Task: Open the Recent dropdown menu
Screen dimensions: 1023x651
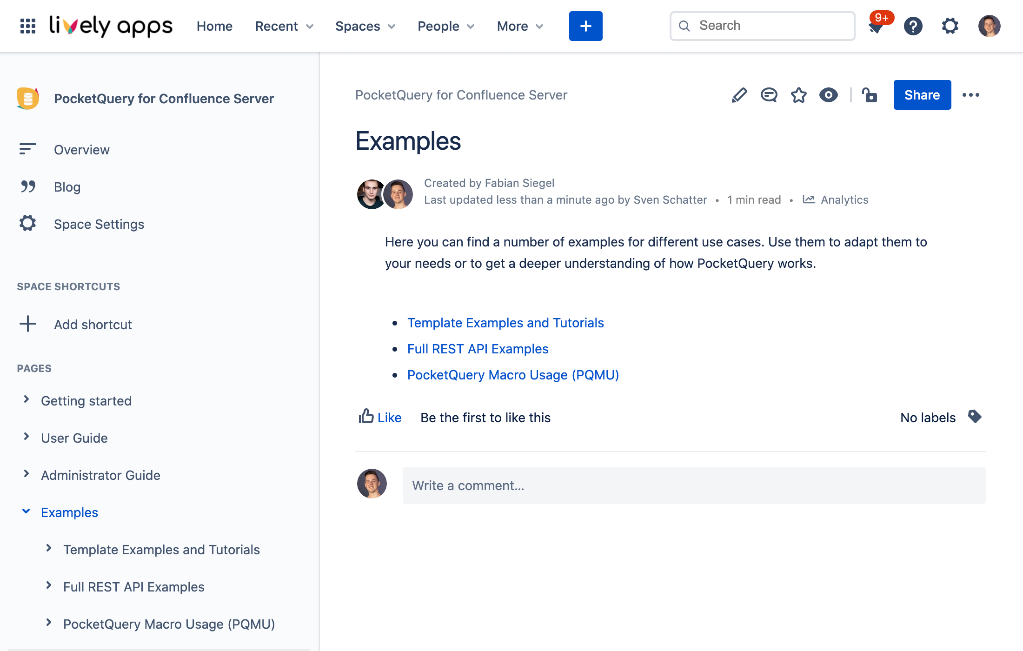Action: coord(285,26)
